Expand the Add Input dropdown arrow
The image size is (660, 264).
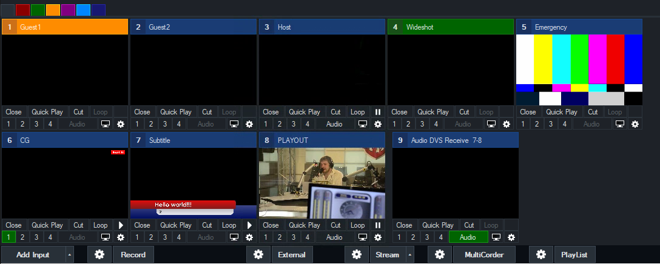click(x=69, y=254)
